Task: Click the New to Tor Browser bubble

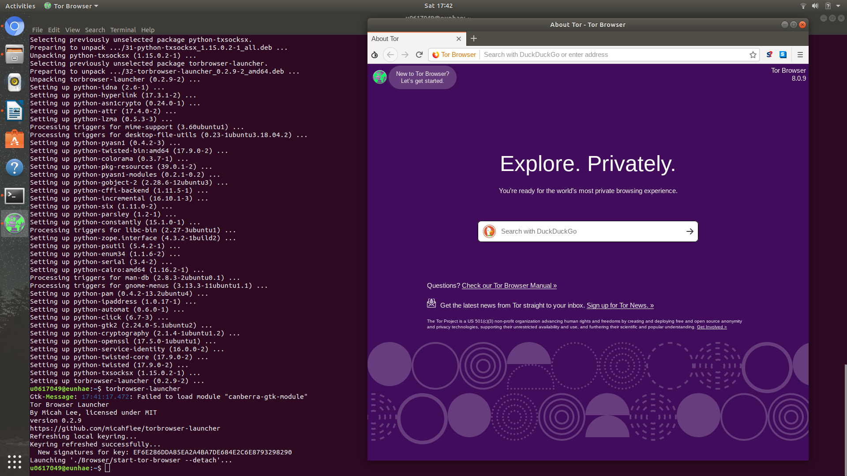Action: [422, 77]
